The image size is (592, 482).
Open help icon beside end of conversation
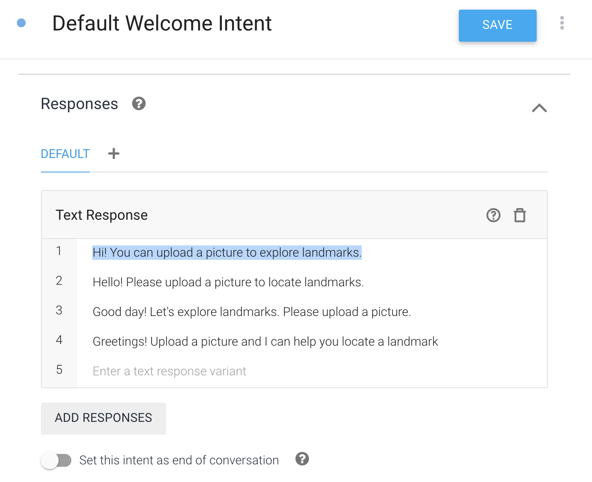coord(302,459)
